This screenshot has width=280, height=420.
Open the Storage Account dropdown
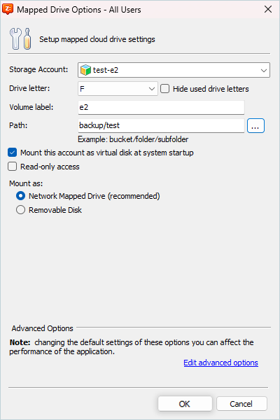point(174,70)
